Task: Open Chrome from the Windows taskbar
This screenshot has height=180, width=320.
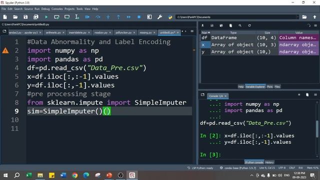Action: tap(75, 175)
